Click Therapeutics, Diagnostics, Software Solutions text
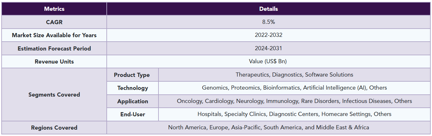This screenshot has height=136, width=432. pyautogui.click(x=294, y=75)
